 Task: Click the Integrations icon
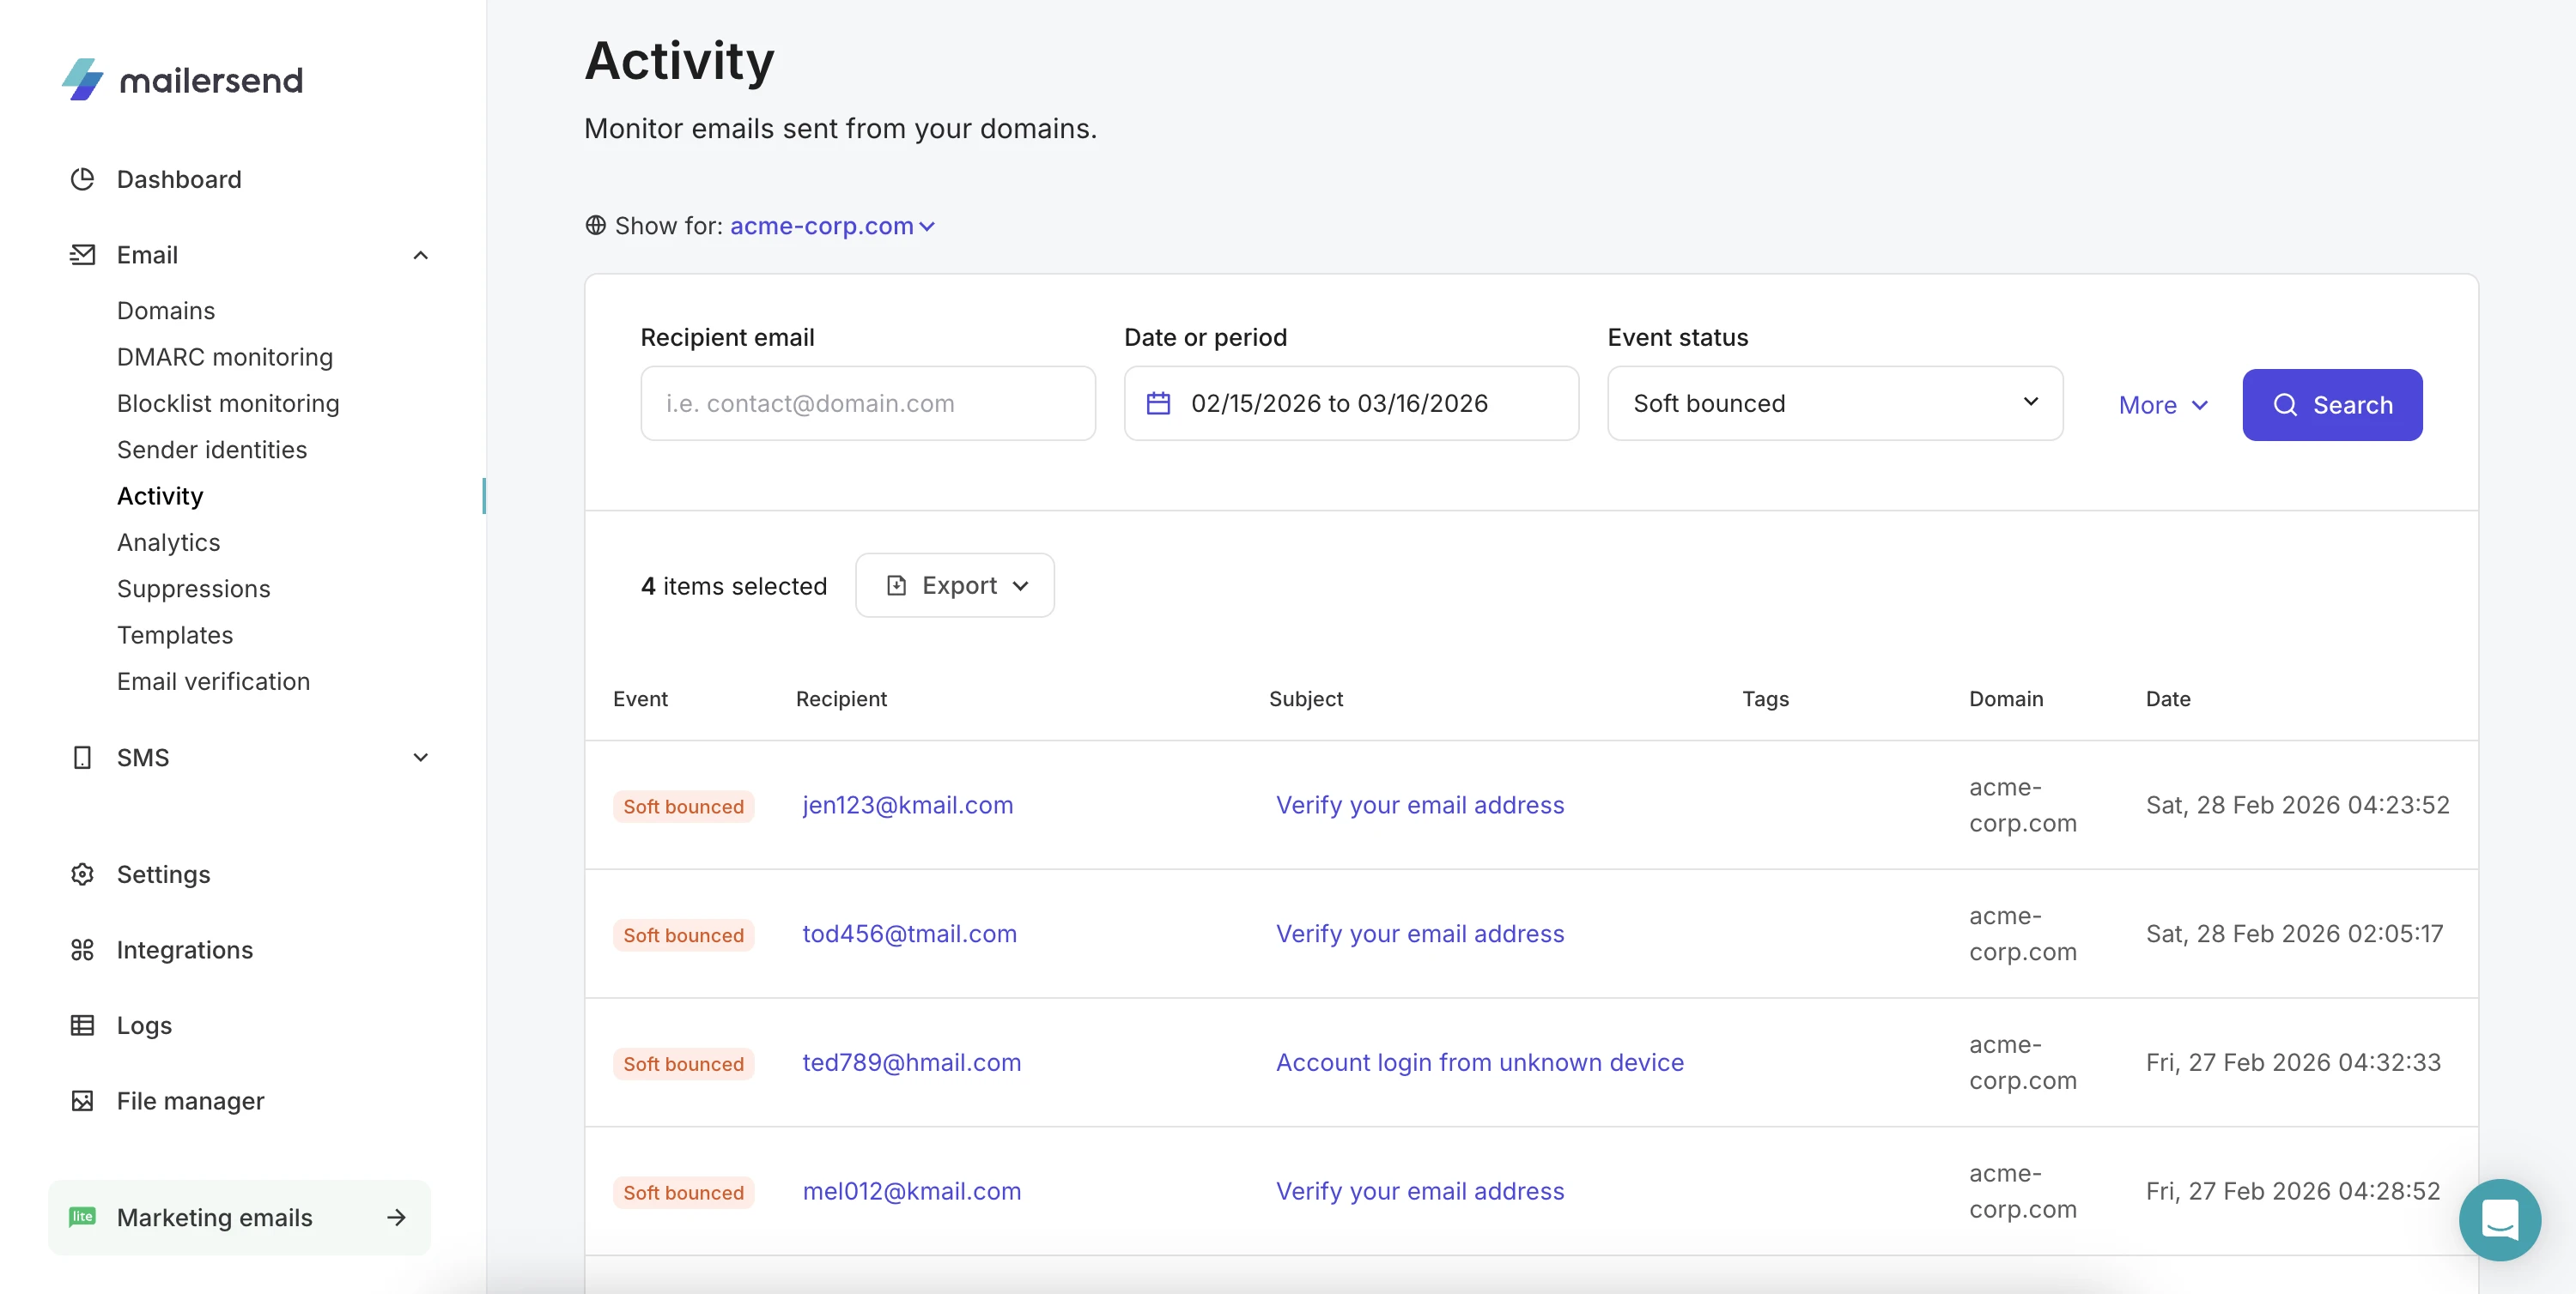[83, 950]
